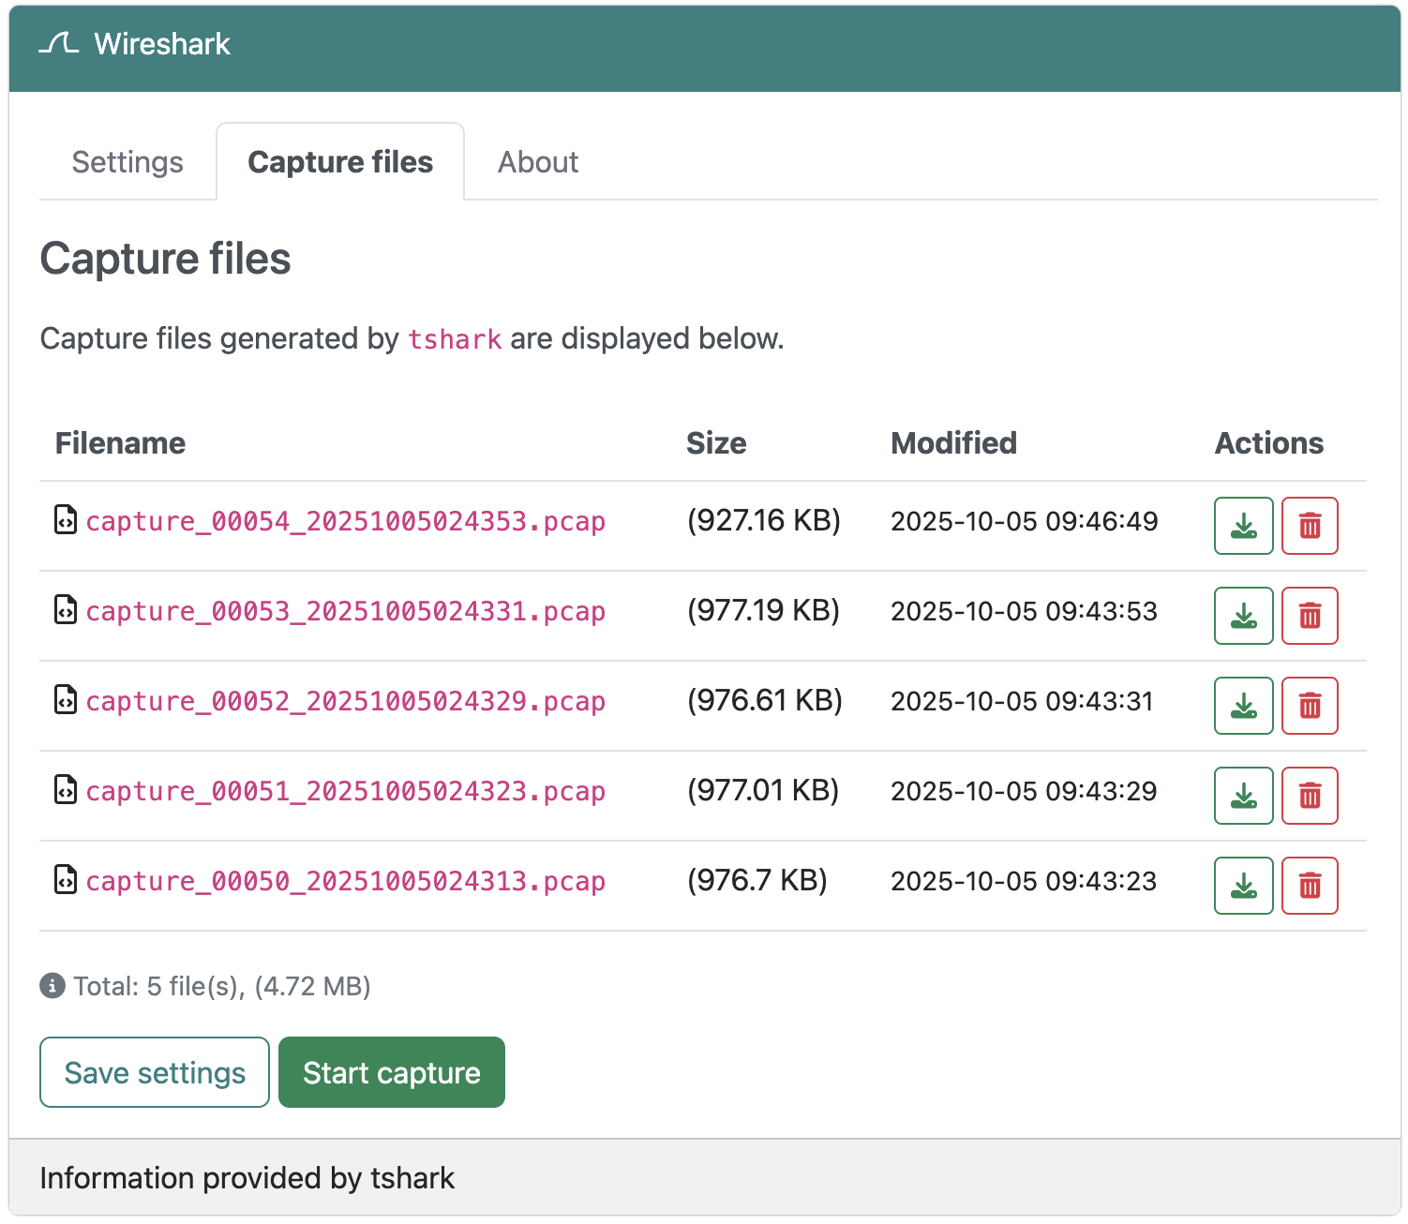Click the info icon beside Total
The width and height of the screenshot is (1408, 1224).
click(x=52, y=986)
